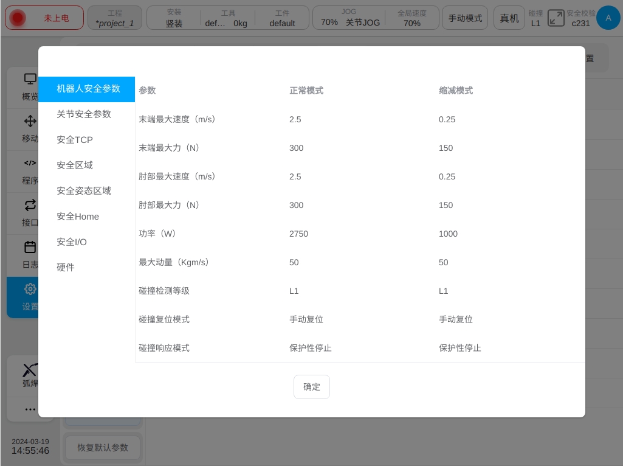Open the 工程 *project_1 selector
Image resolution: width=623 pixels, height=466 pixels.
(x=115, y=18)
